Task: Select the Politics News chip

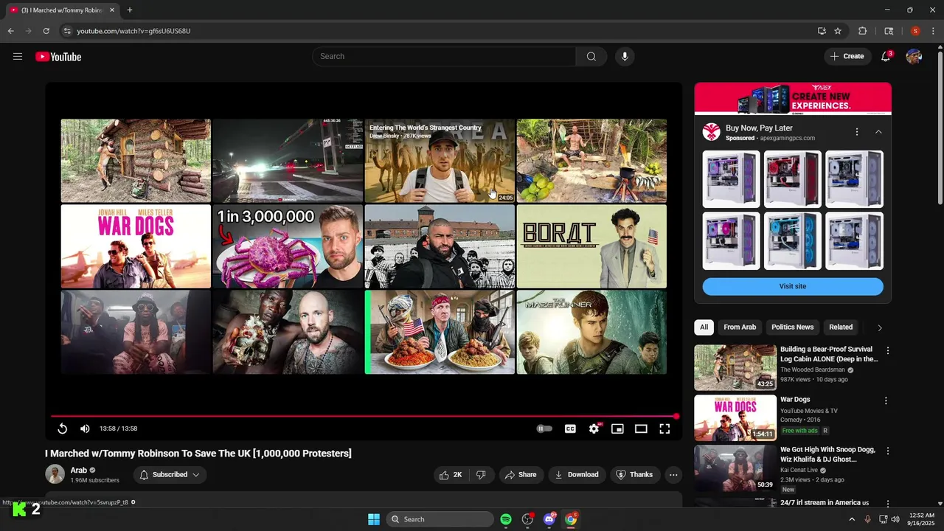Action: [x=793, y=327]
